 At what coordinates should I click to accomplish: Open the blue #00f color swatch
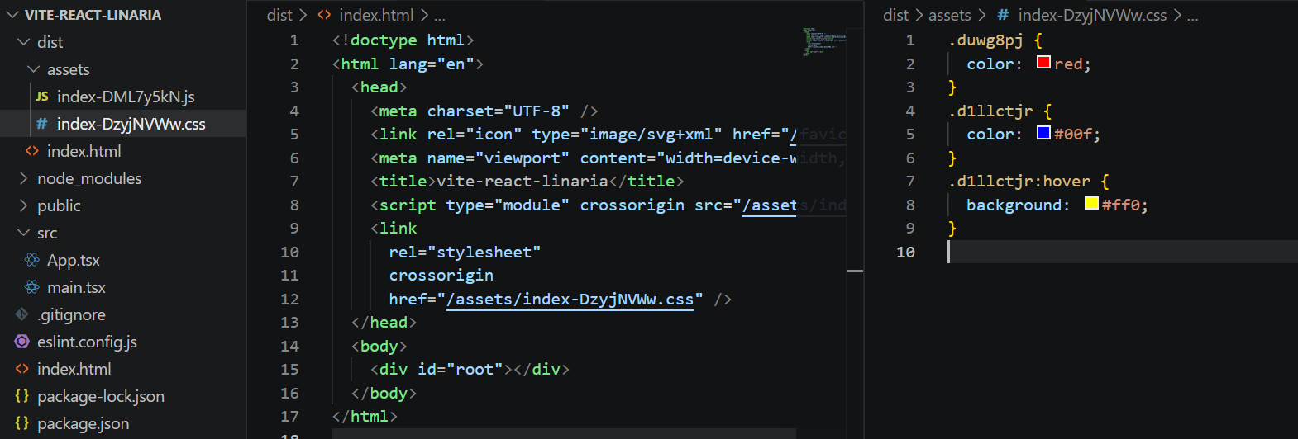1043,133
